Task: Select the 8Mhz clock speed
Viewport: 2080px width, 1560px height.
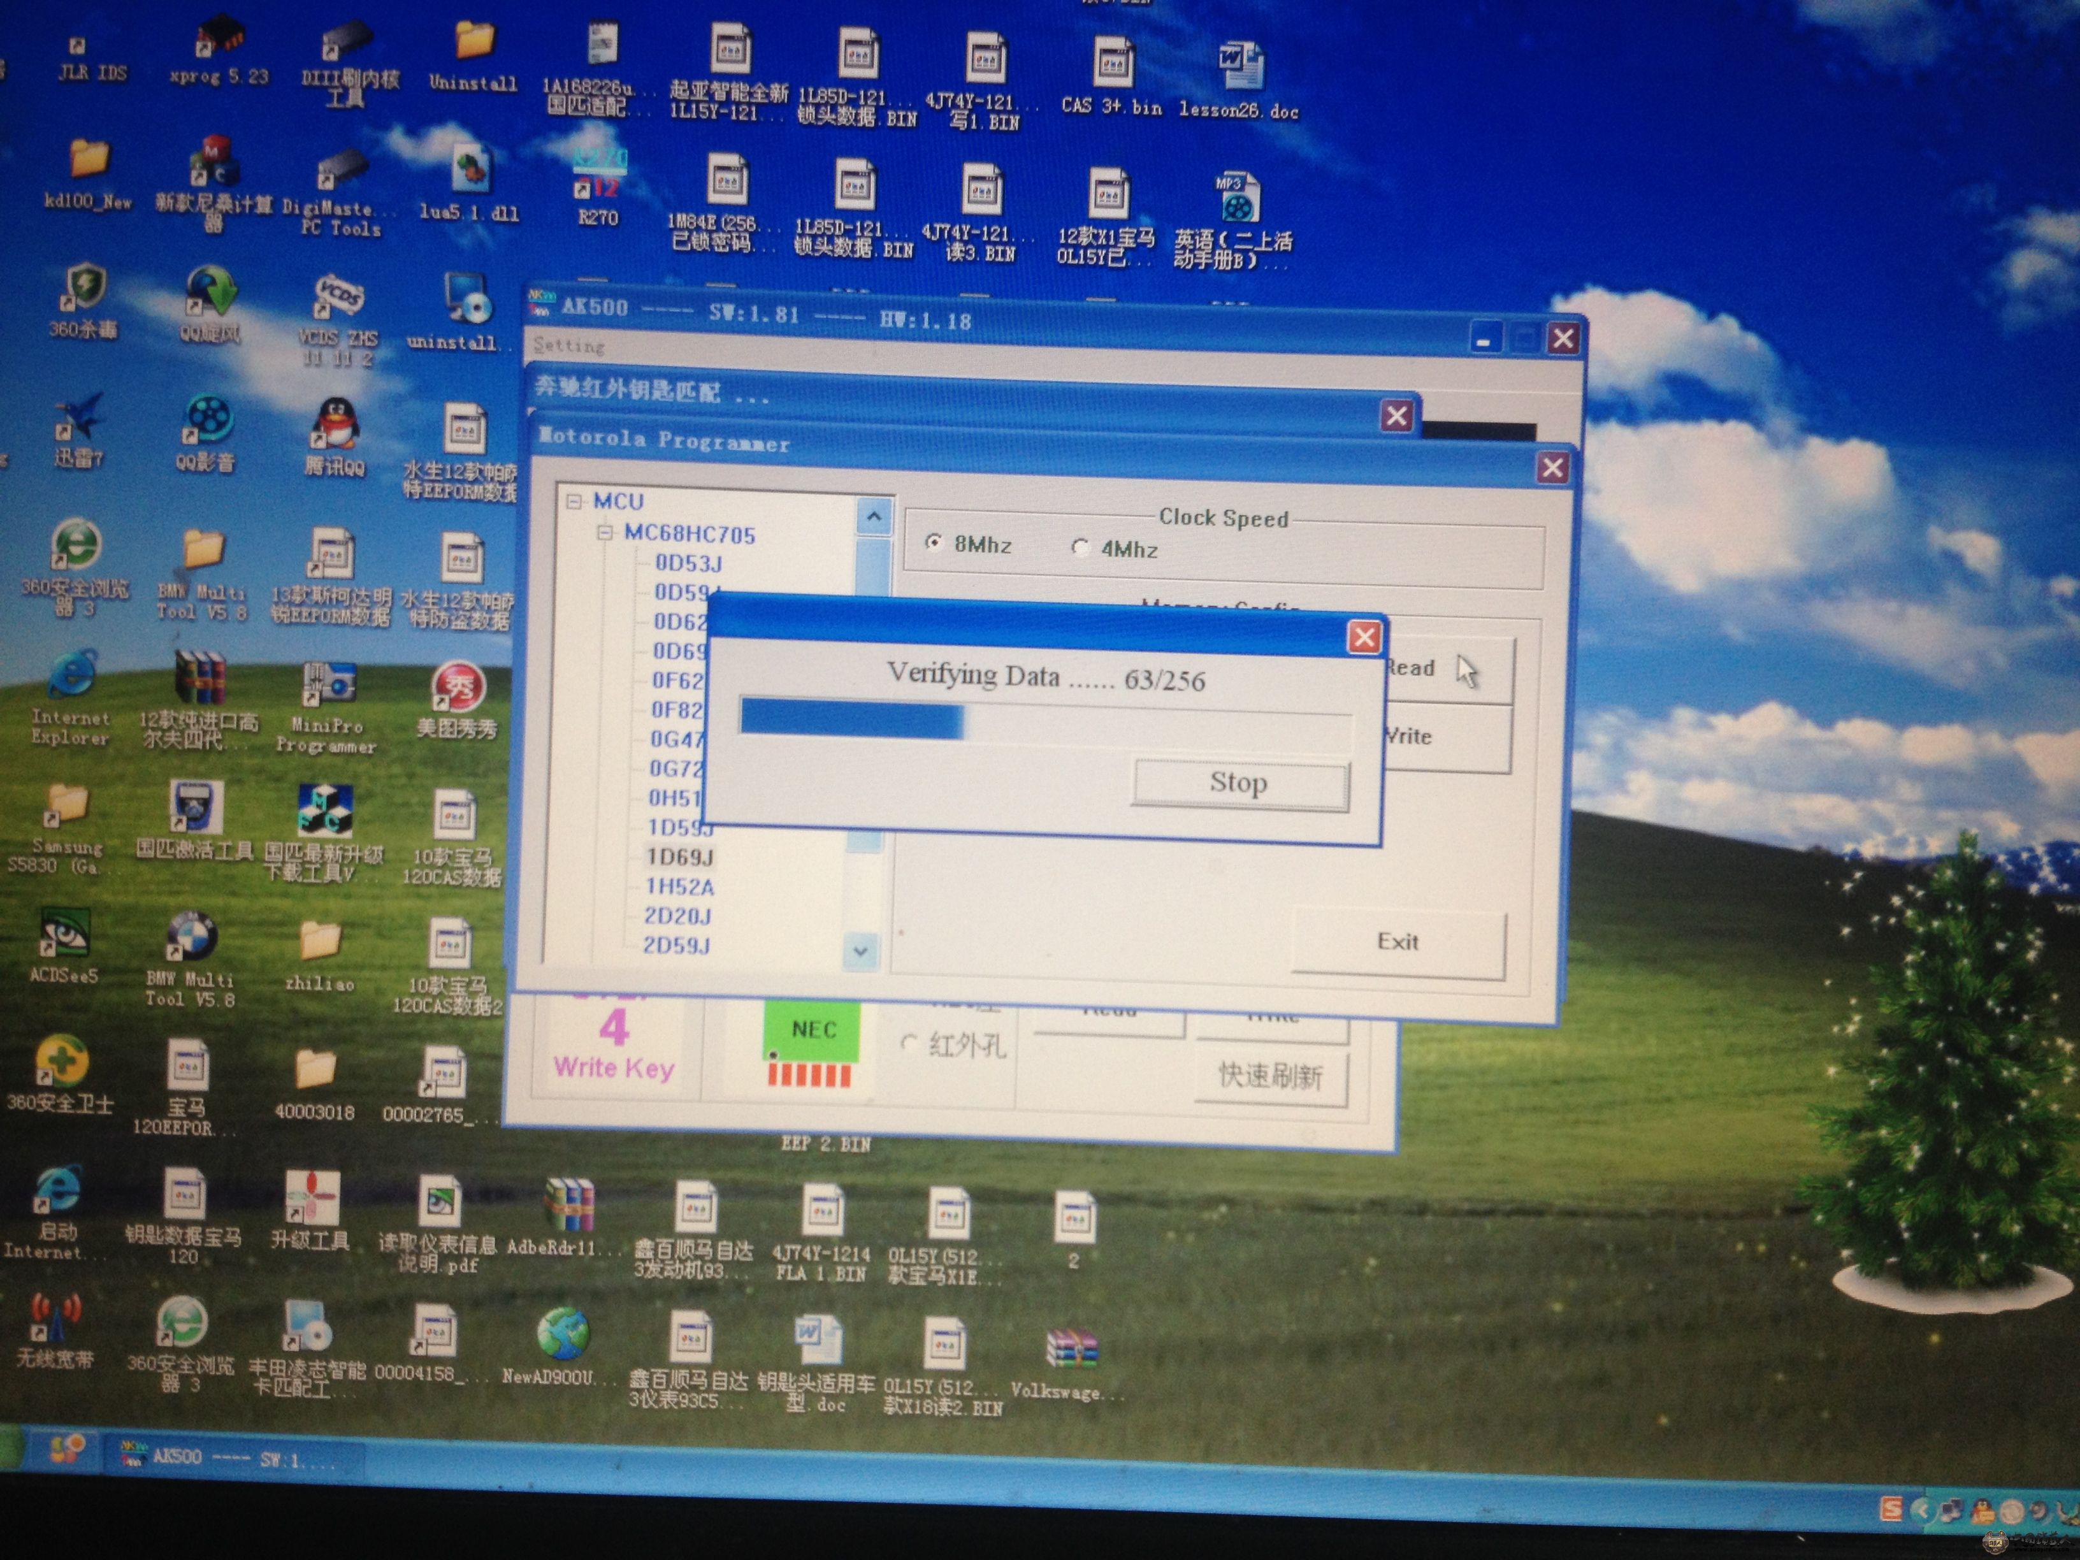Action: (969, 544)
